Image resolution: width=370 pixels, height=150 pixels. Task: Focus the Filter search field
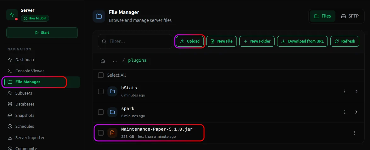tap(135, 42)
